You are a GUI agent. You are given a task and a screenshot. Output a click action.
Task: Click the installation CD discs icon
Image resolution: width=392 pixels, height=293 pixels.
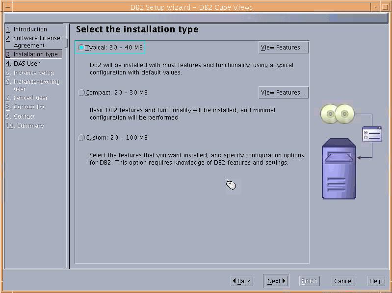click(338, 114)
